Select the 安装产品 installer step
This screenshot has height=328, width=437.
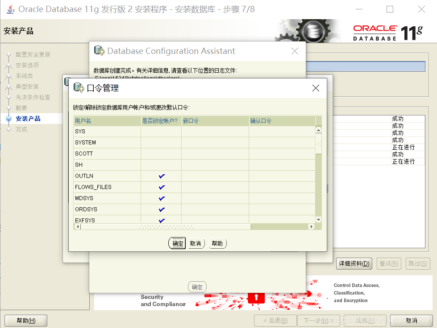28,119
